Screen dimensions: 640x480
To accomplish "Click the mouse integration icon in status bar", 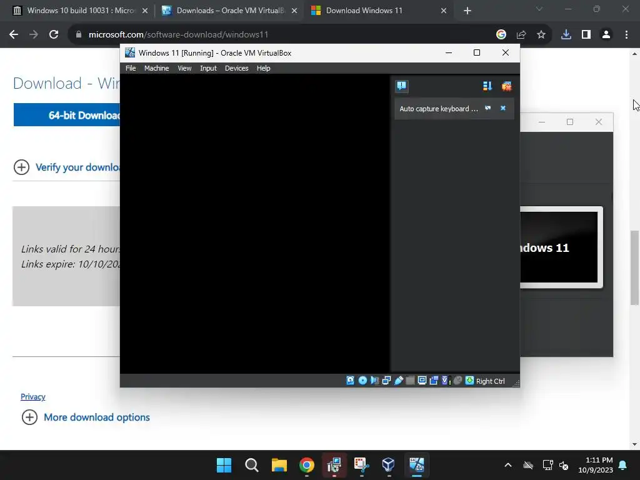I will coord(457,381).
